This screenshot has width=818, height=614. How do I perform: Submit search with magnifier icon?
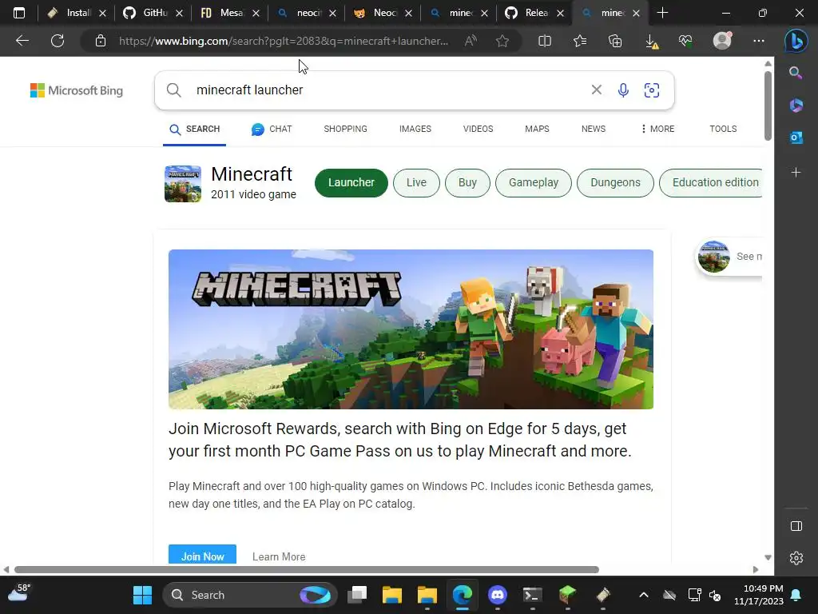173,90
